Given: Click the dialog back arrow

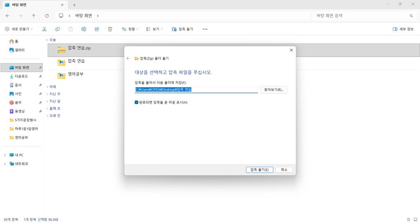Looking at the screenshot, I should coord(128,58).
